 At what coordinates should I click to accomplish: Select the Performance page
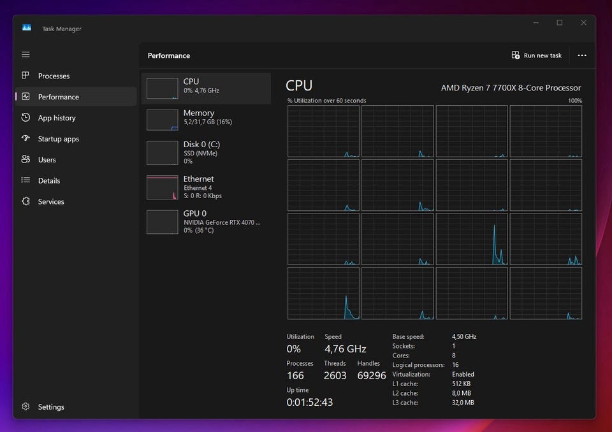[76, 97]
